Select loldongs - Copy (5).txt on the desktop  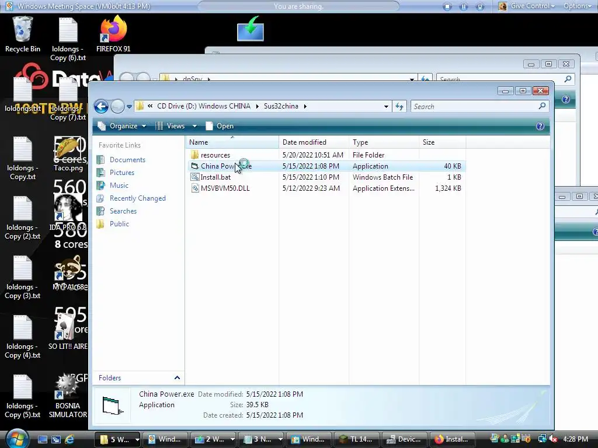pyautogui.click(x=23, y=396)
